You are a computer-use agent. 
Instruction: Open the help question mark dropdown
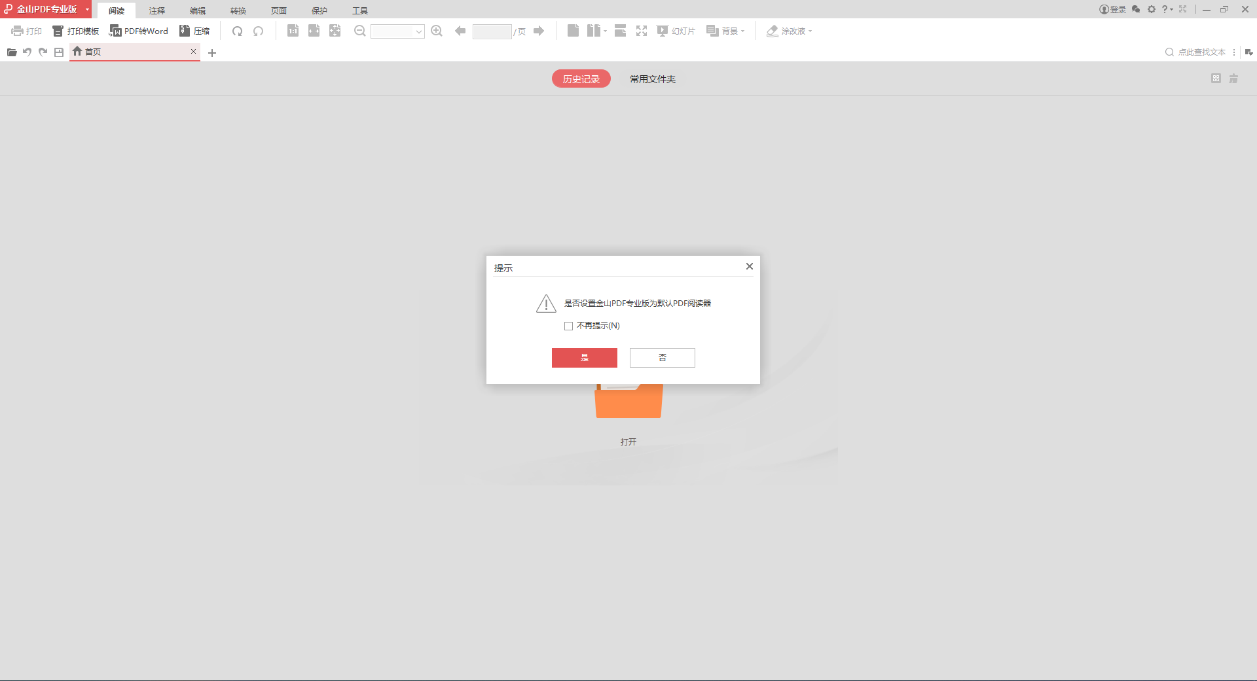click(x=1167, y=9)
